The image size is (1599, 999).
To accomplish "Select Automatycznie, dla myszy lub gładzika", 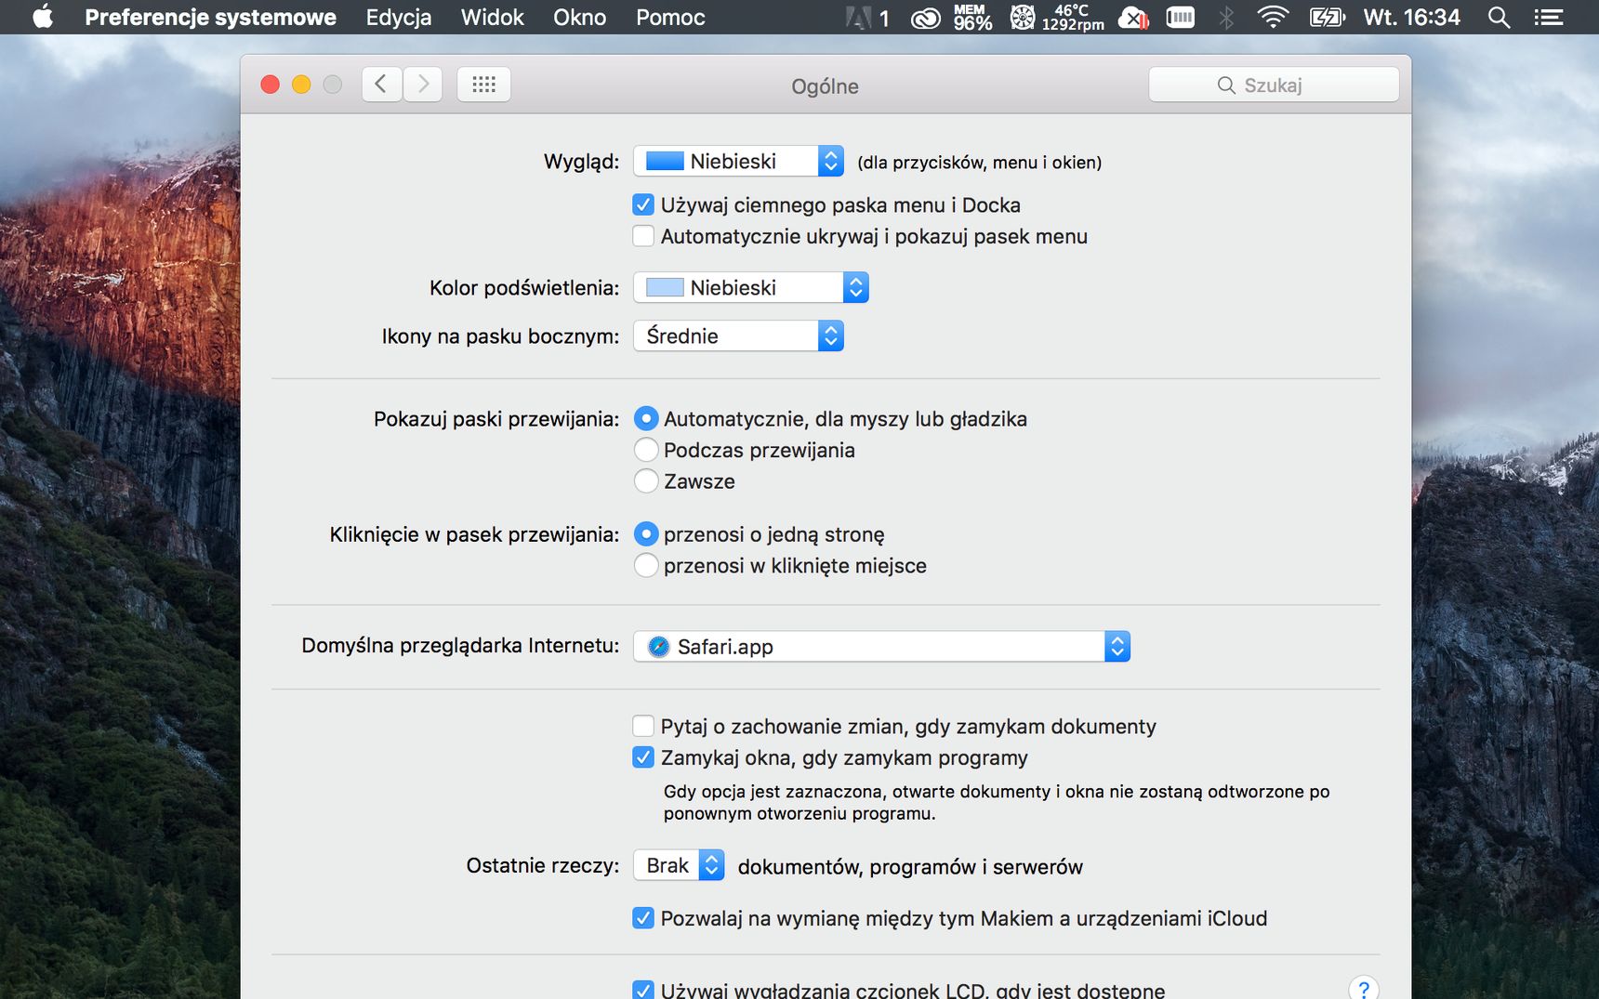I will [x=646, y=419].
